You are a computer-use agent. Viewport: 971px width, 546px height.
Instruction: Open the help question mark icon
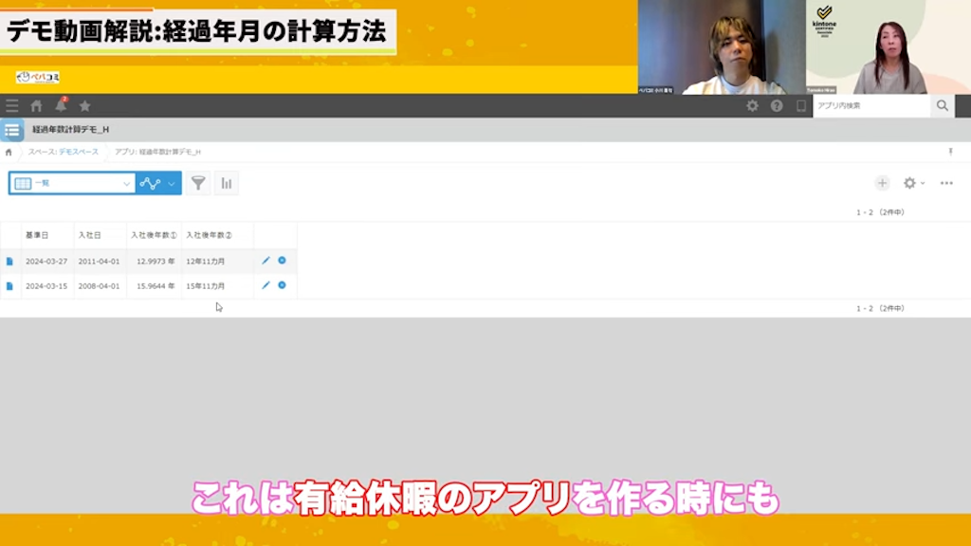click(777, 106)
